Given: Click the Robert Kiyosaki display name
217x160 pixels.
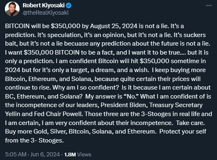Looking at the screenshot, I should pos(44,6).
